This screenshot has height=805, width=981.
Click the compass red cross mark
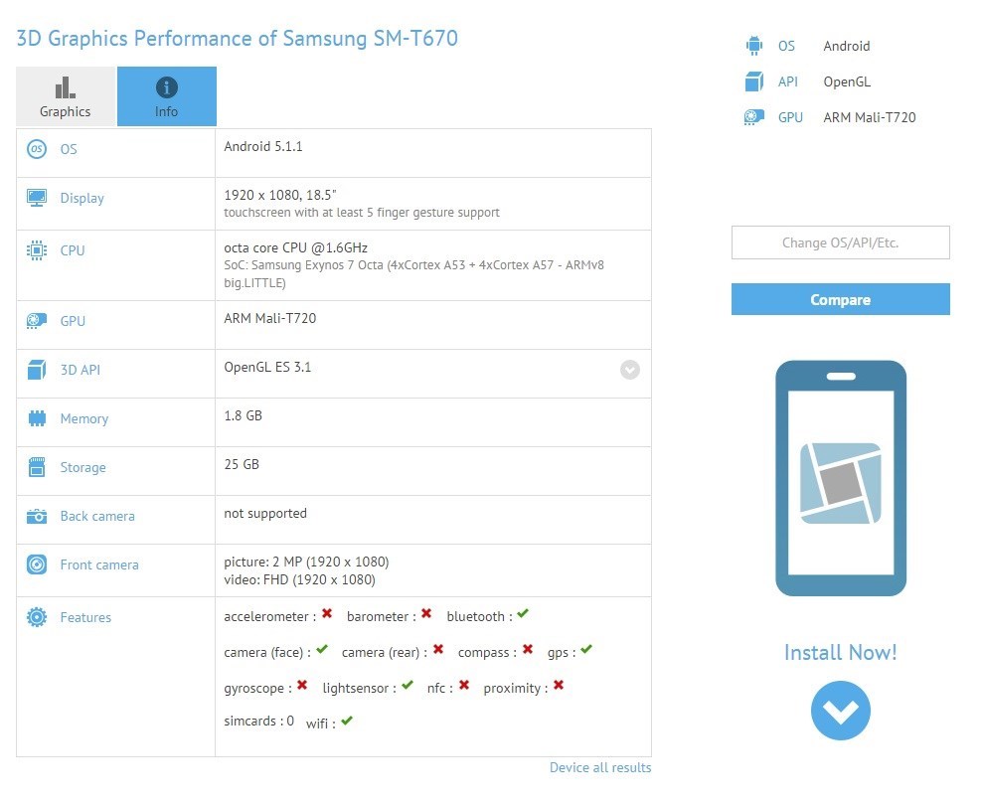pyautogui.click(x=528, y=649)
